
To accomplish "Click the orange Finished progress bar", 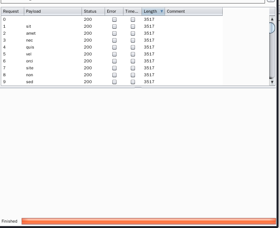I will click(x=149, y=221).
